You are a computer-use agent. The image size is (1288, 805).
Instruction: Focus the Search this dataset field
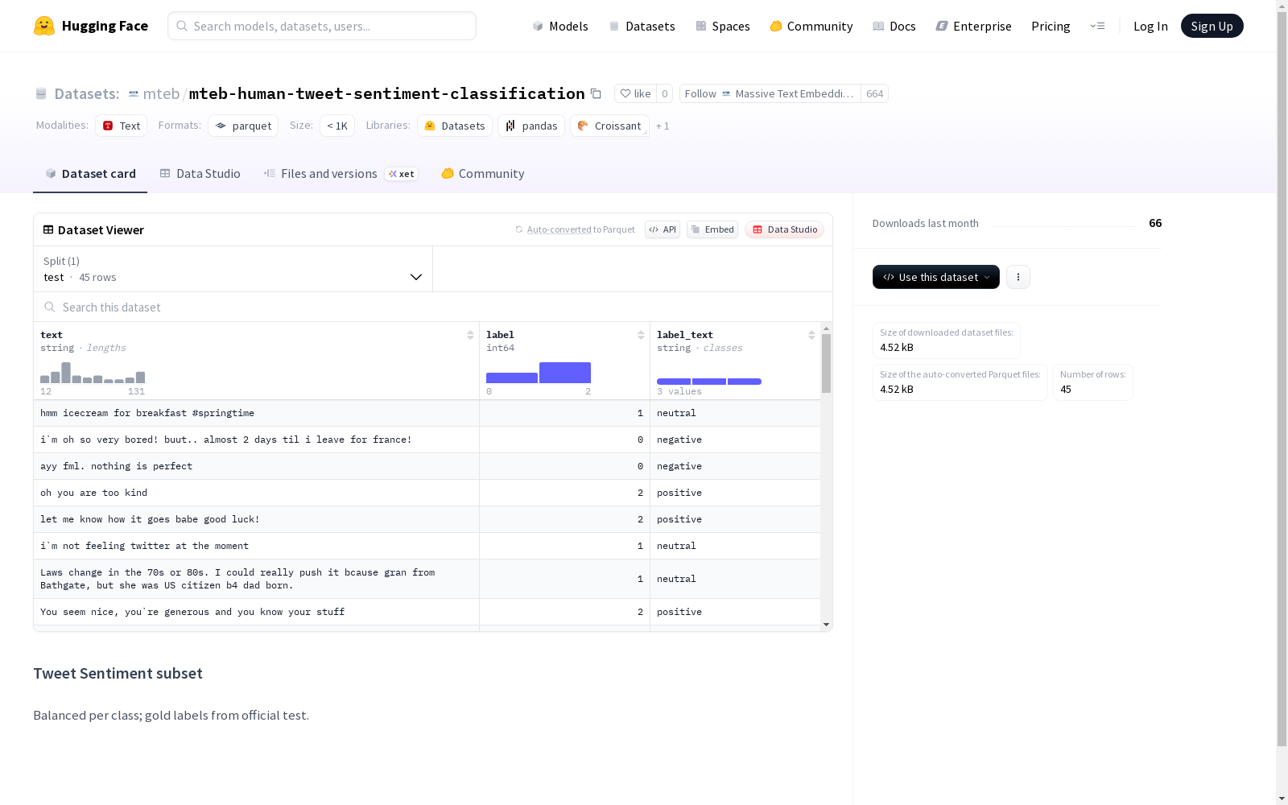click(433, 307)
